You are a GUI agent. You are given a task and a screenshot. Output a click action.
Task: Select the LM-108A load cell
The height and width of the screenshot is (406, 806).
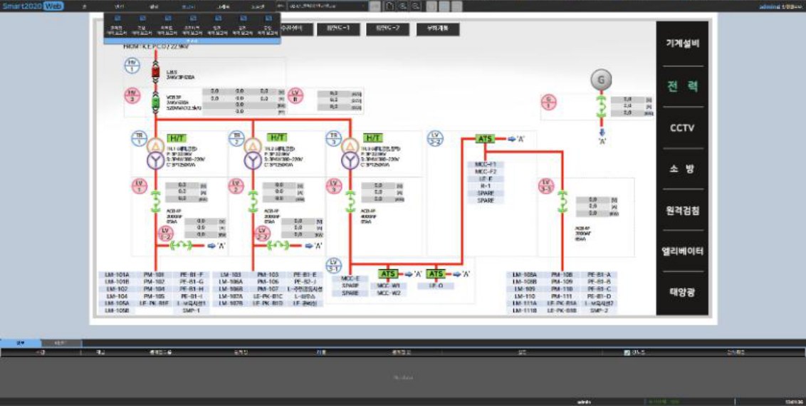click(x=524, y=275)
